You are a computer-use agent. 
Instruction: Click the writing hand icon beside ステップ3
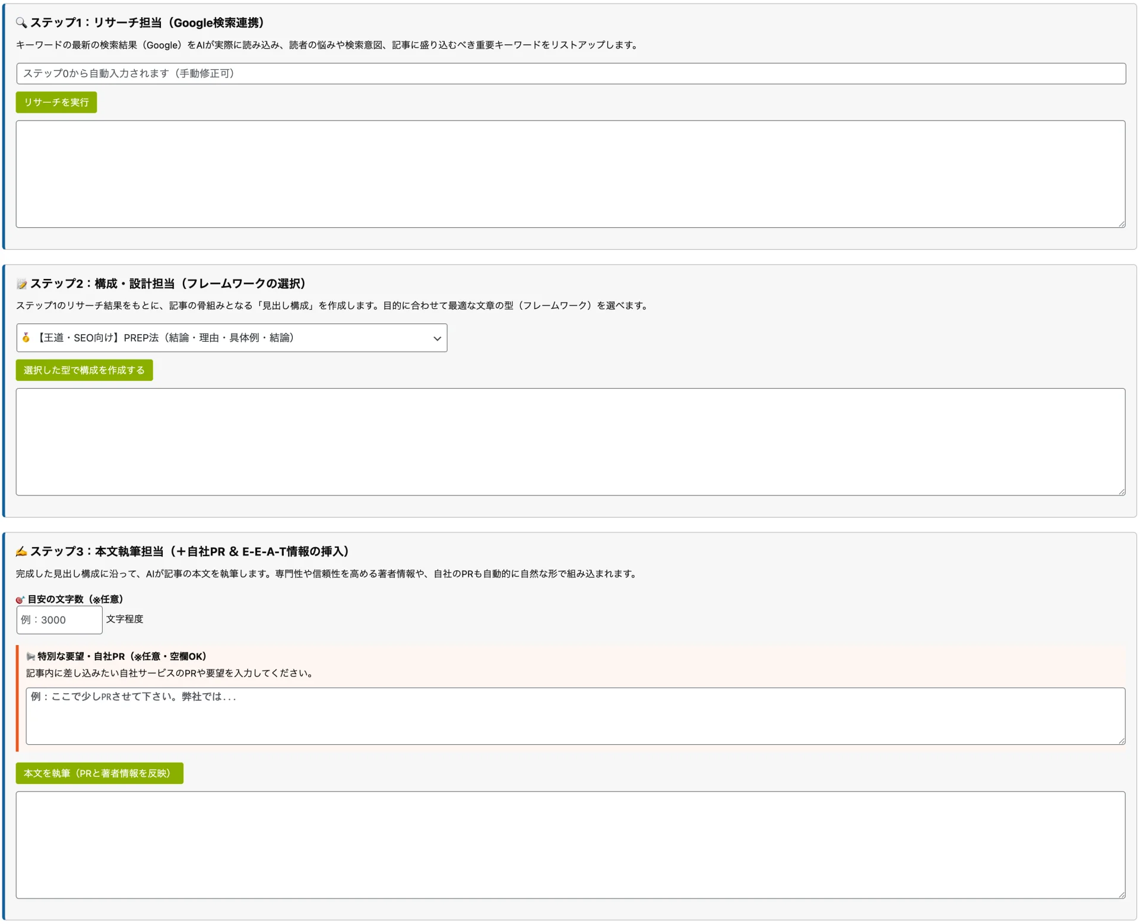point(21,552)
